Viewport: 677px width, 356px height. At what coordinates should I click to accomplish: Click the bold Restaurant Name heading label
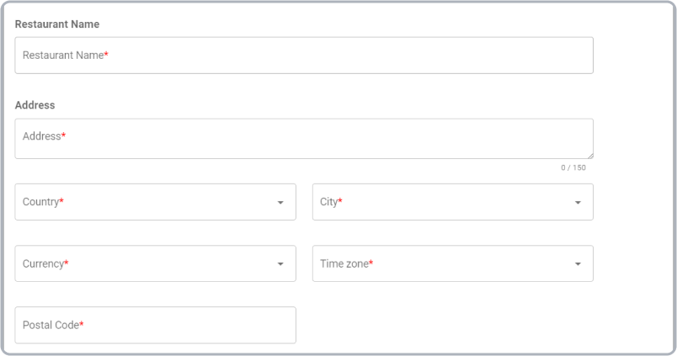click(x=57, y=24)
